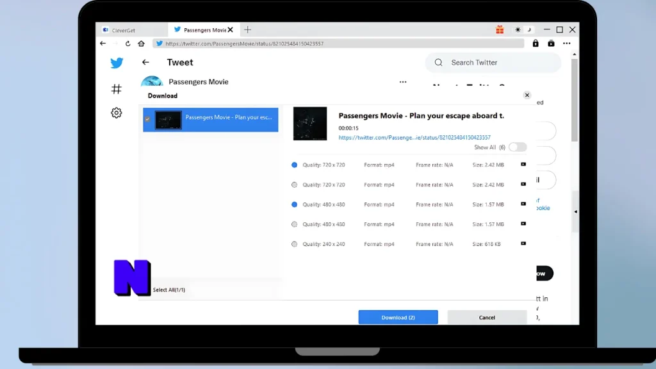Click video icon on first 480 x 480 row
This screenshot has height=369, width=656.
coord(523,204)
